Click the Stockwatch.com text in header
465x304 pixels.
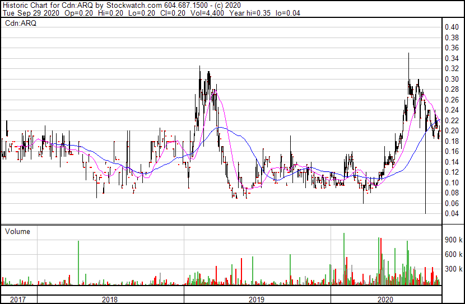pyautogui.click(x=134, y=5)
